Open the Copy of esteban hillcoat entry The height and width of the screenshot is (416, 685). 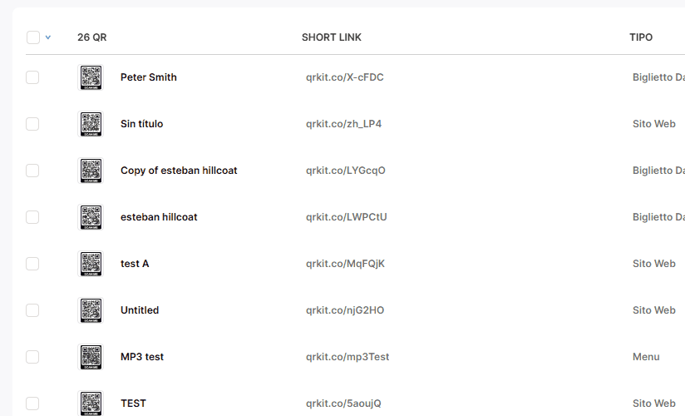[179, 171]
